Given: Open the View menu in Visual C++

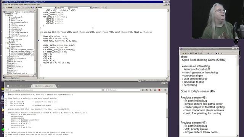Looking at the screenshot, I should click(x=12, y=5).
